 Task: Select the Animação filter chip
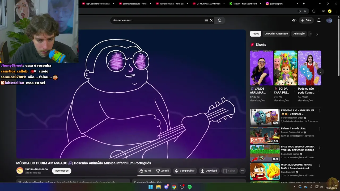click(299, 34)
